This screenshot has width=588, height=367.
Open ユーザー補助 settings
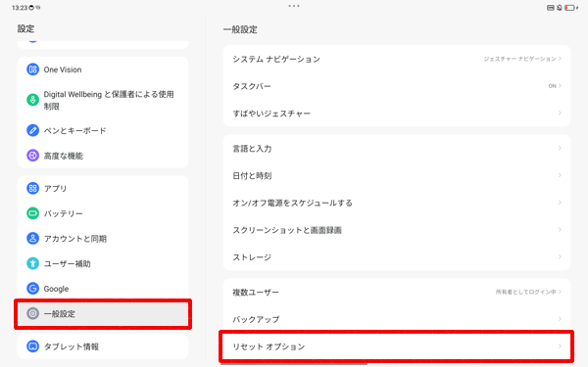click(x=103, y=263)
